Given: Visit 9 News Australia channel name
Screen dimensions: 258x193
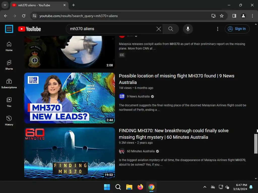Looking at the screenshot, I should click(138, 96).
